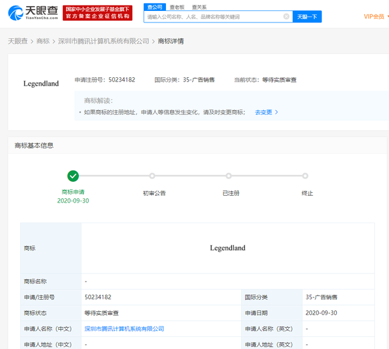The width and height of the screenshot is (389, 349).
Task: Click the 已注册 timeline step circle
Action: click(x=229, y=176)
